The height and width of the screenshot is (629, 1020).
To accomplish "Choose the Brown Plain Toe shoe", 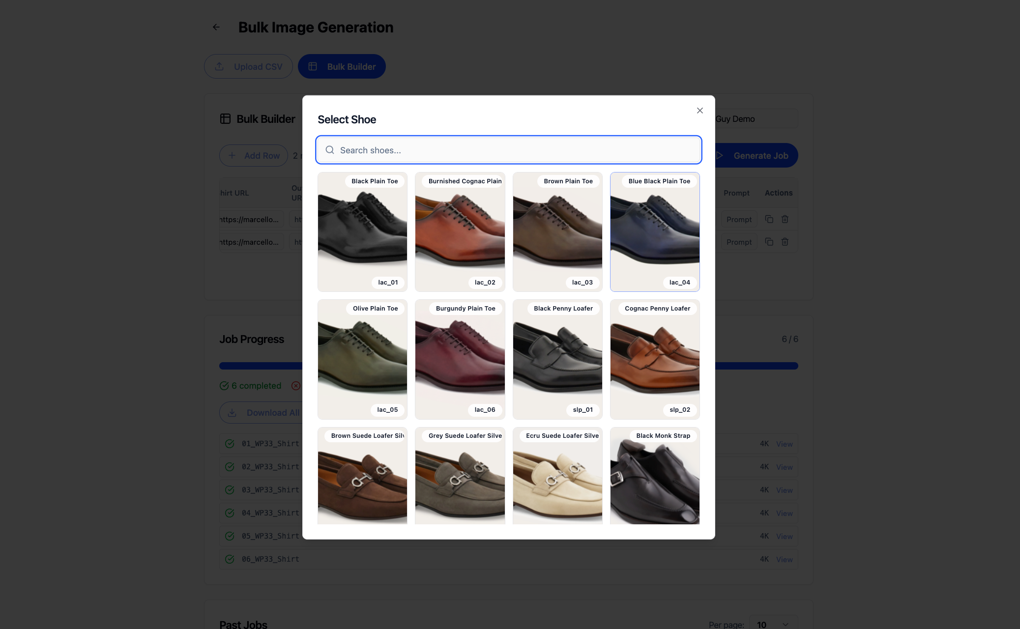I will pos(557,232).
